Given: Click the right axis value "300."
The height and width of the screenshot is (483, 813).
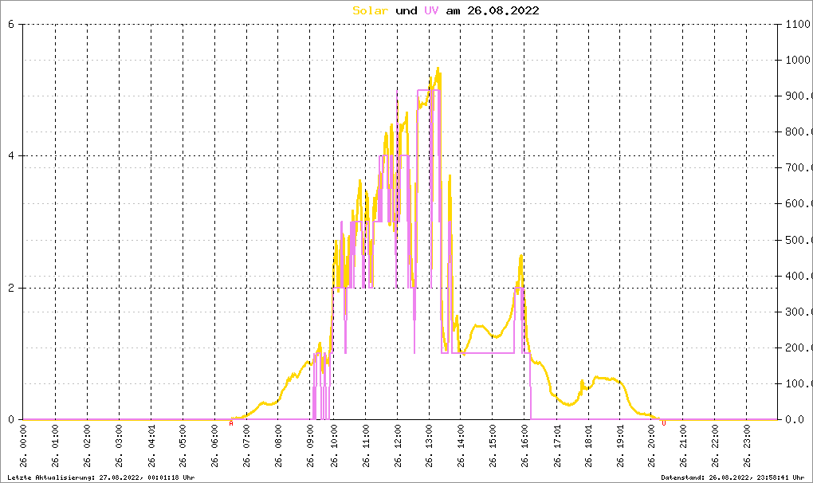Looking at the screenshot, I should [x=798, y=312].
